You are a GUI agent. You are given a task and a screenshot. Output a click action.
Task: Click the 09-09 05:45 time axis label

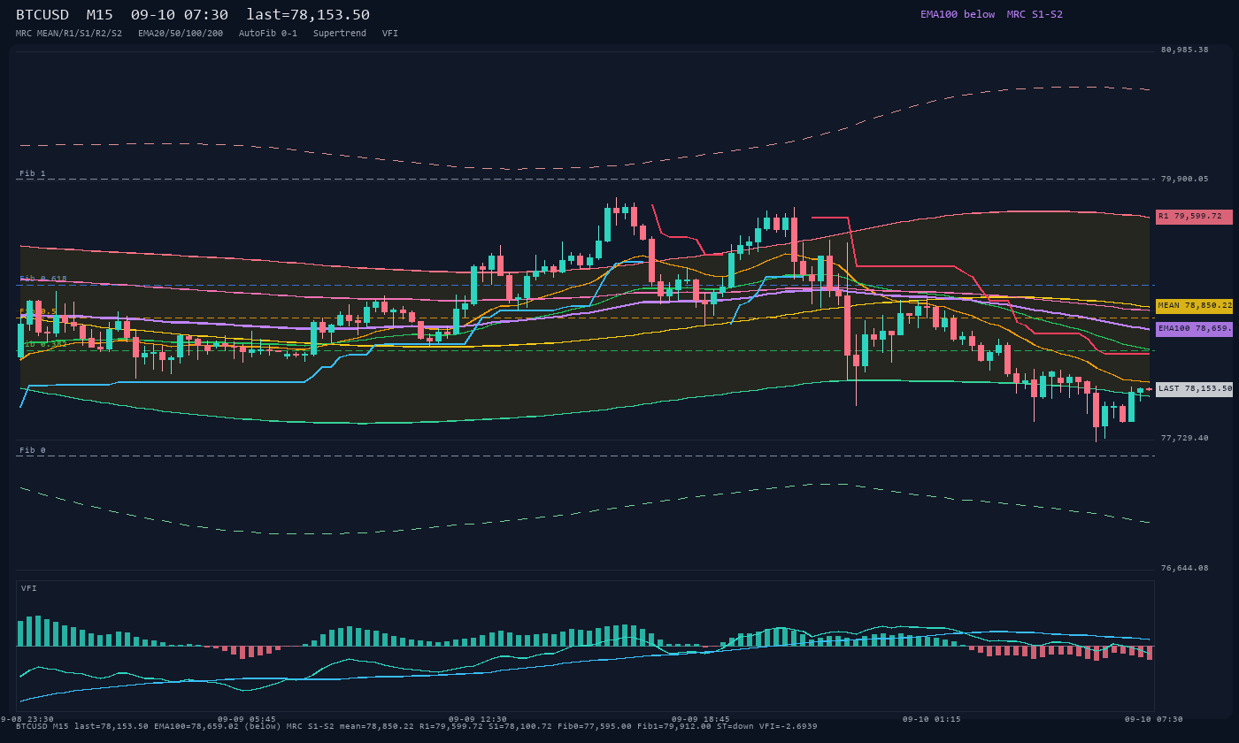click(x=246, y=719)
